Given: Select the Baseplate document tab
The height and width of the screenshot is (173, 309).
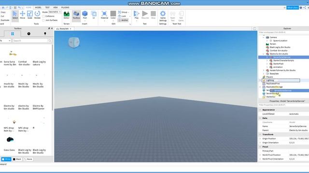Looking at the screenshot, I should click(64, 29).
